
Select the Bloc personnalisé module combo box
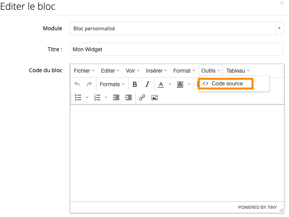click(177, 28)
